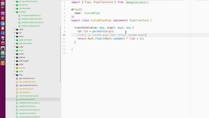Click Math.floor in the return statement
Image resolution: width=209 pixels, height=118 pixels.
[x=95, y=39]
